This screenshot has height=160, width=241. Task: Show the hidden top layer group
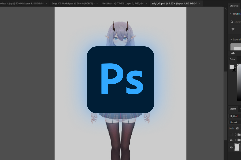click(x=231, y=135)
